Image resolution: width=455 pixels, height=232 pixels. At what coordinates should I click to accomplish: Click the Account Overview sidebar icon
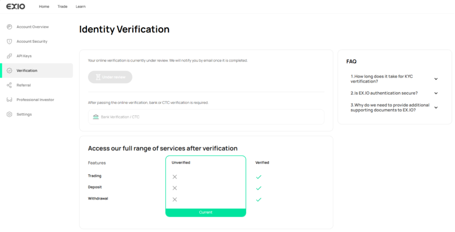coord(9,27)
